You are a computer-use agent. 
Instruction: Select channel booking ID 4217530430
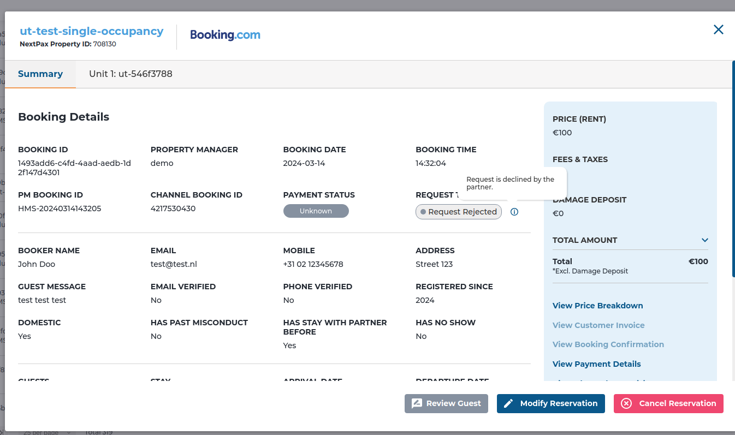[173, 208]
